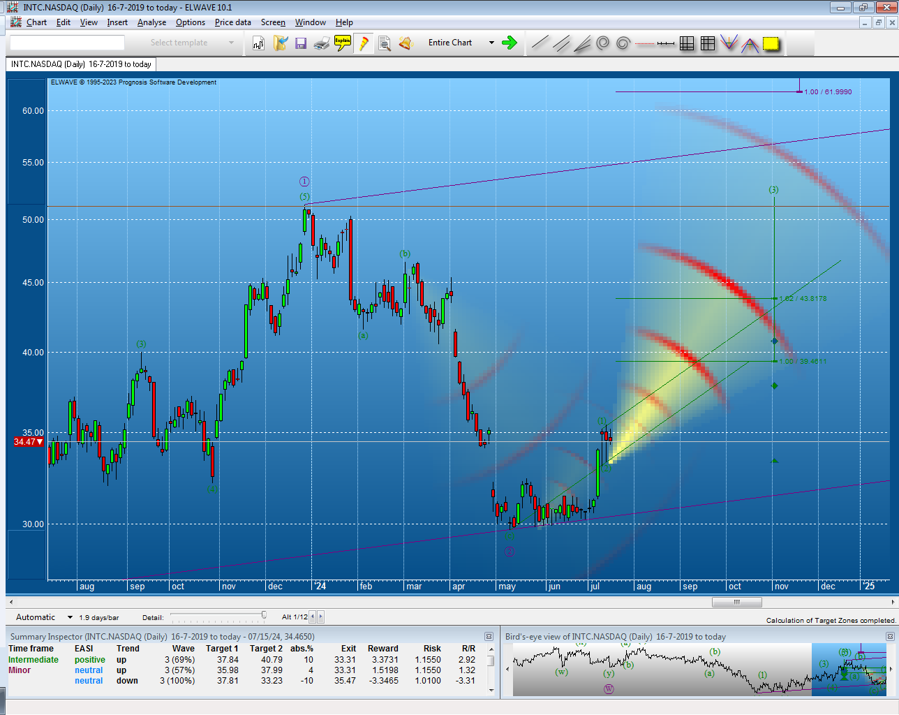Select the spiral drawing tool
Viewport: 899px width, 715px height.
pos(602,43)
